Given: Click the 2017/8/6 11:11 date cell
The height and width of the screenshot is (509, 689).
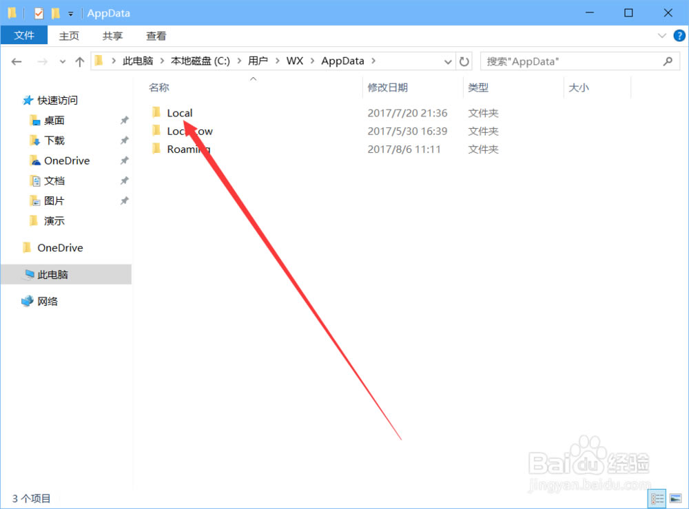Looking at the screenshot, I should (x=404, y=149).
